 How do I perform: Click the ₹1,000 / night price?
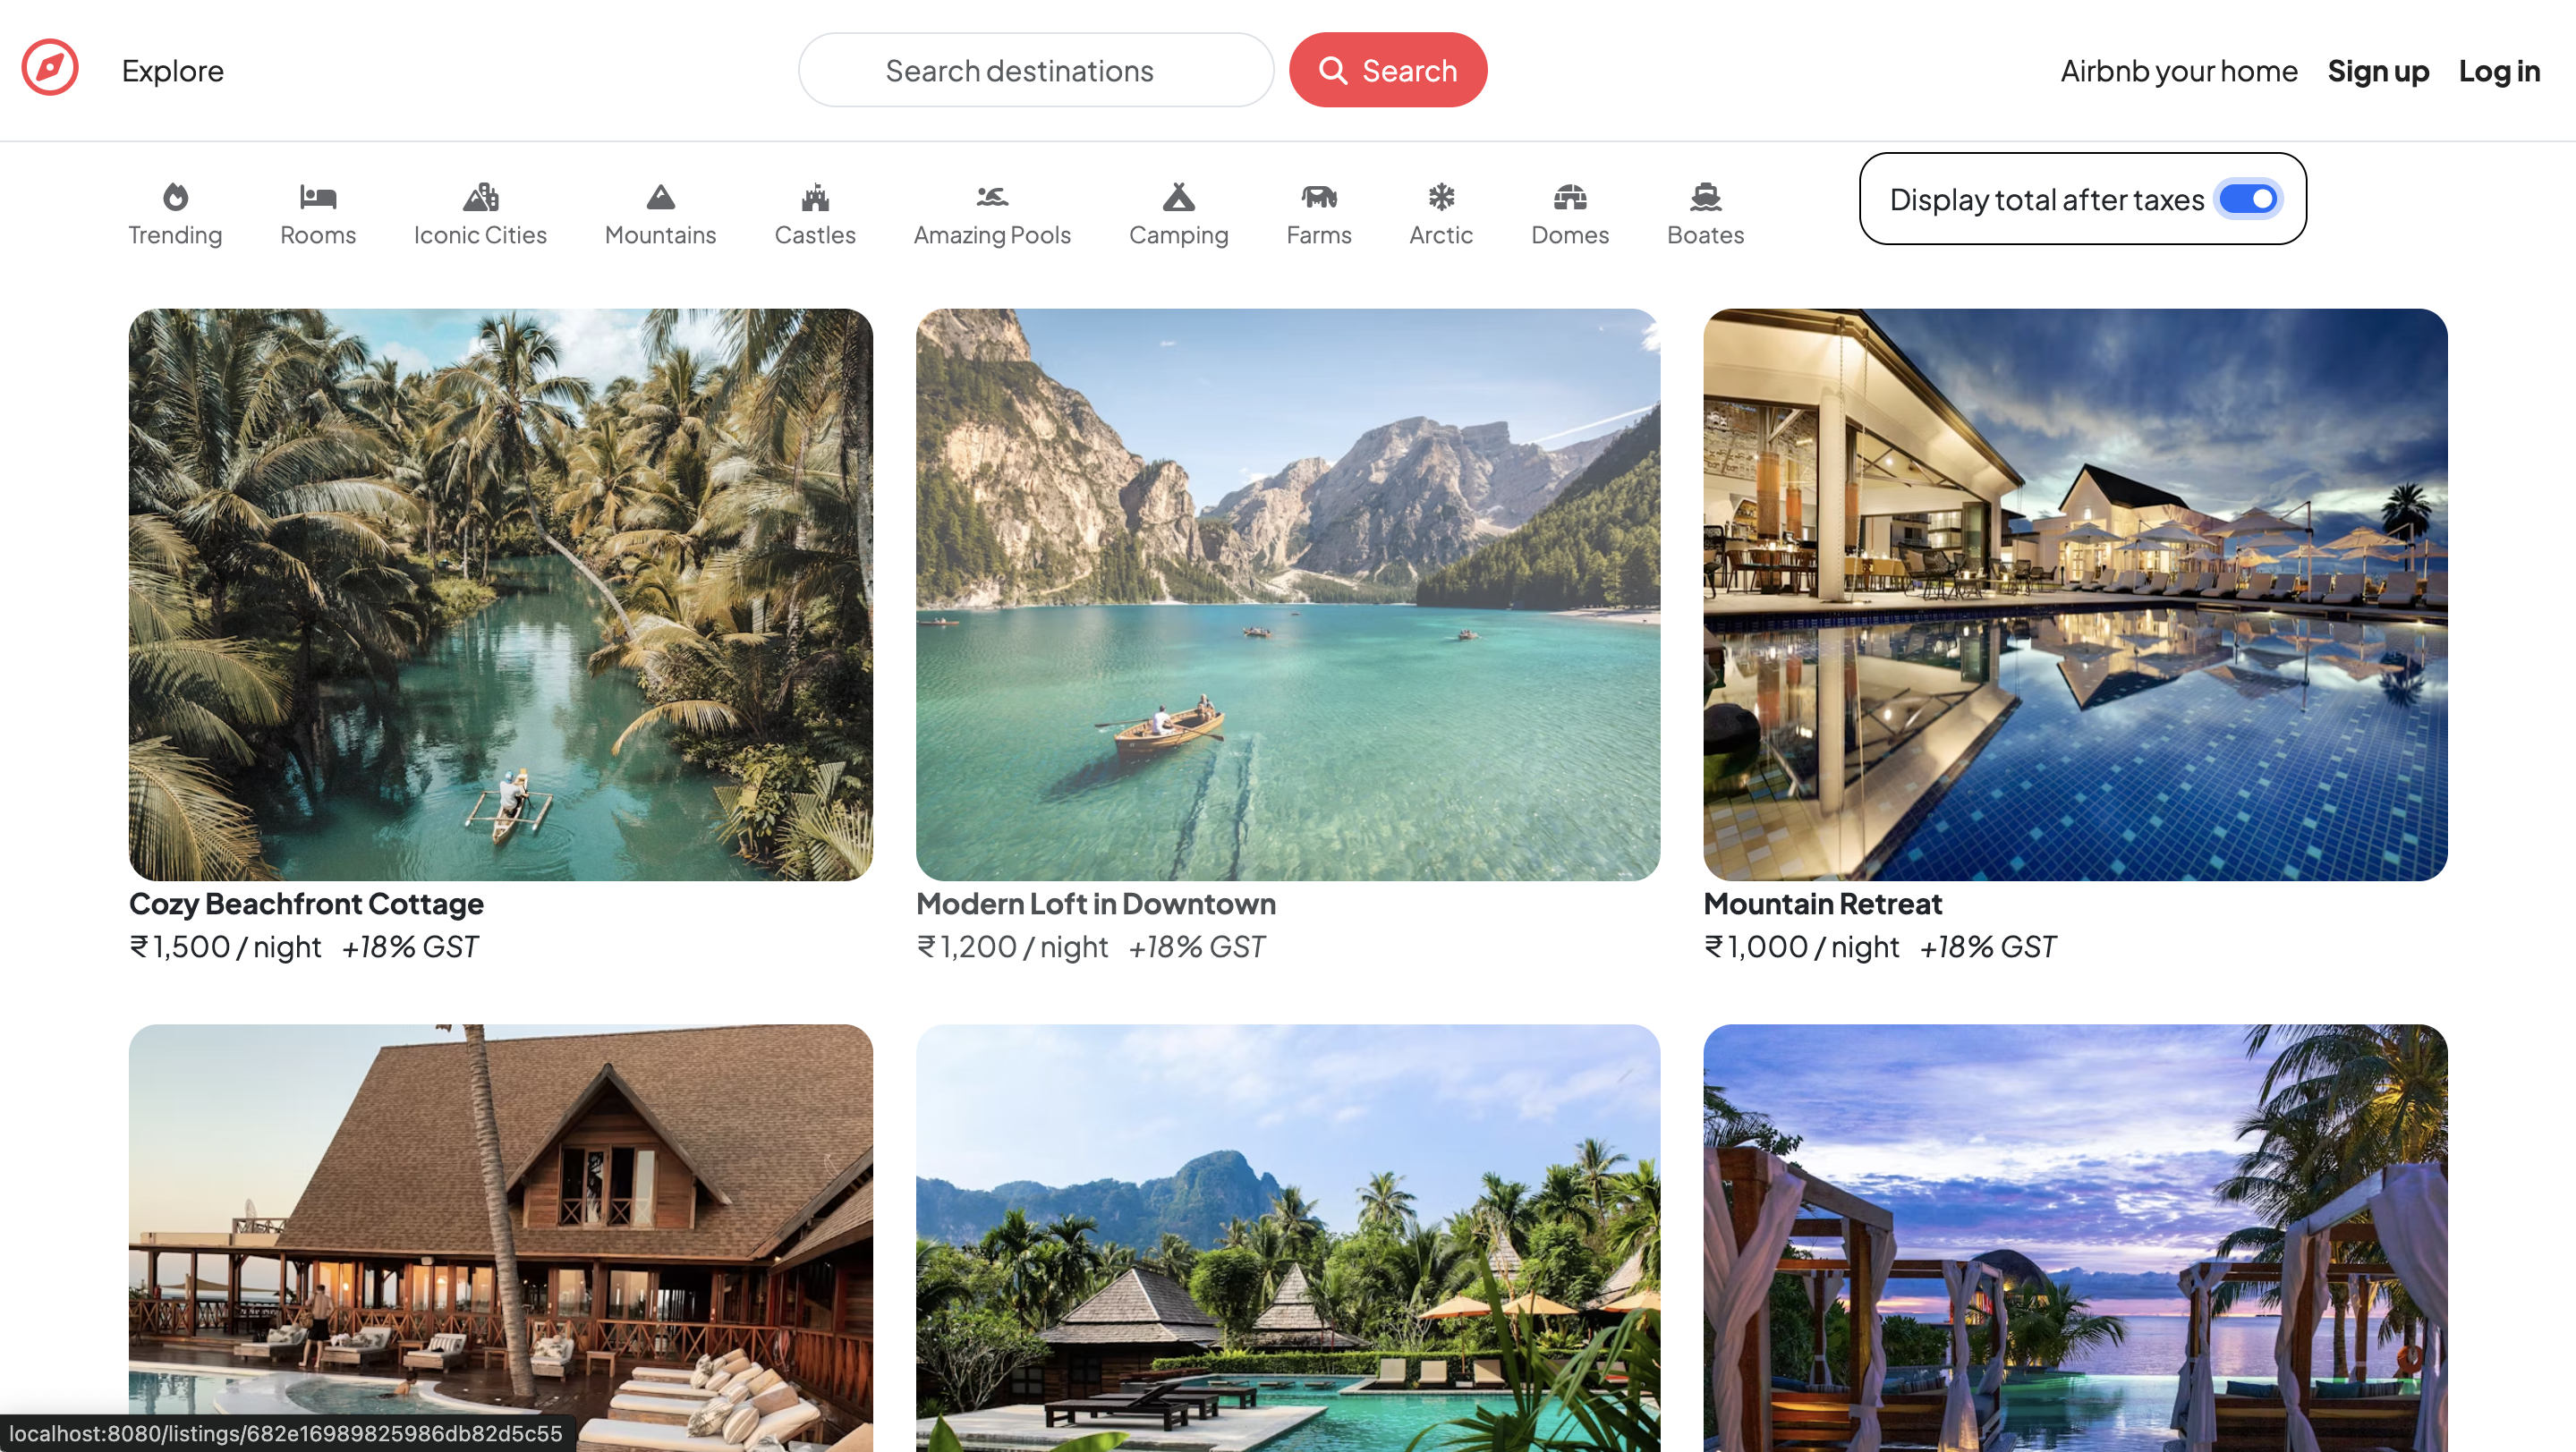1801,947
